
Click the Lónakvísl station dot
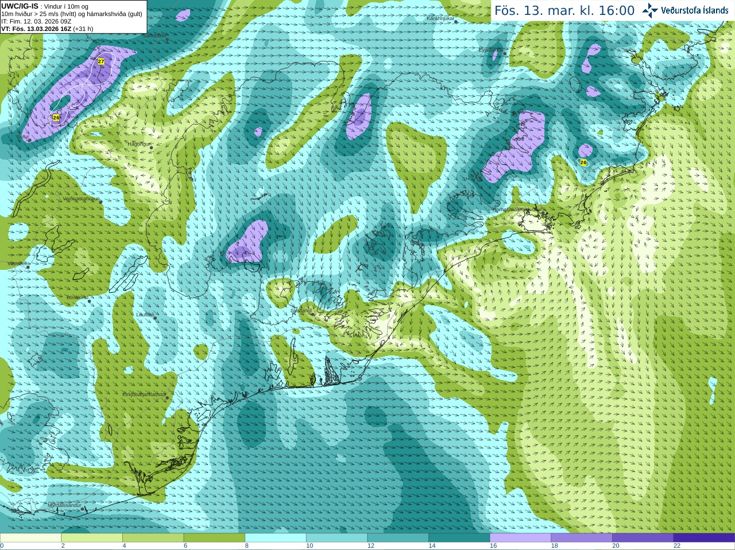(89, 301)
